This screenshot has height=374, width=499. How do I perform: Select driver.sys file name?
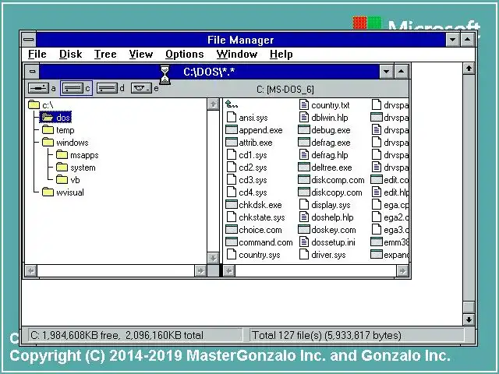[328, 255]
